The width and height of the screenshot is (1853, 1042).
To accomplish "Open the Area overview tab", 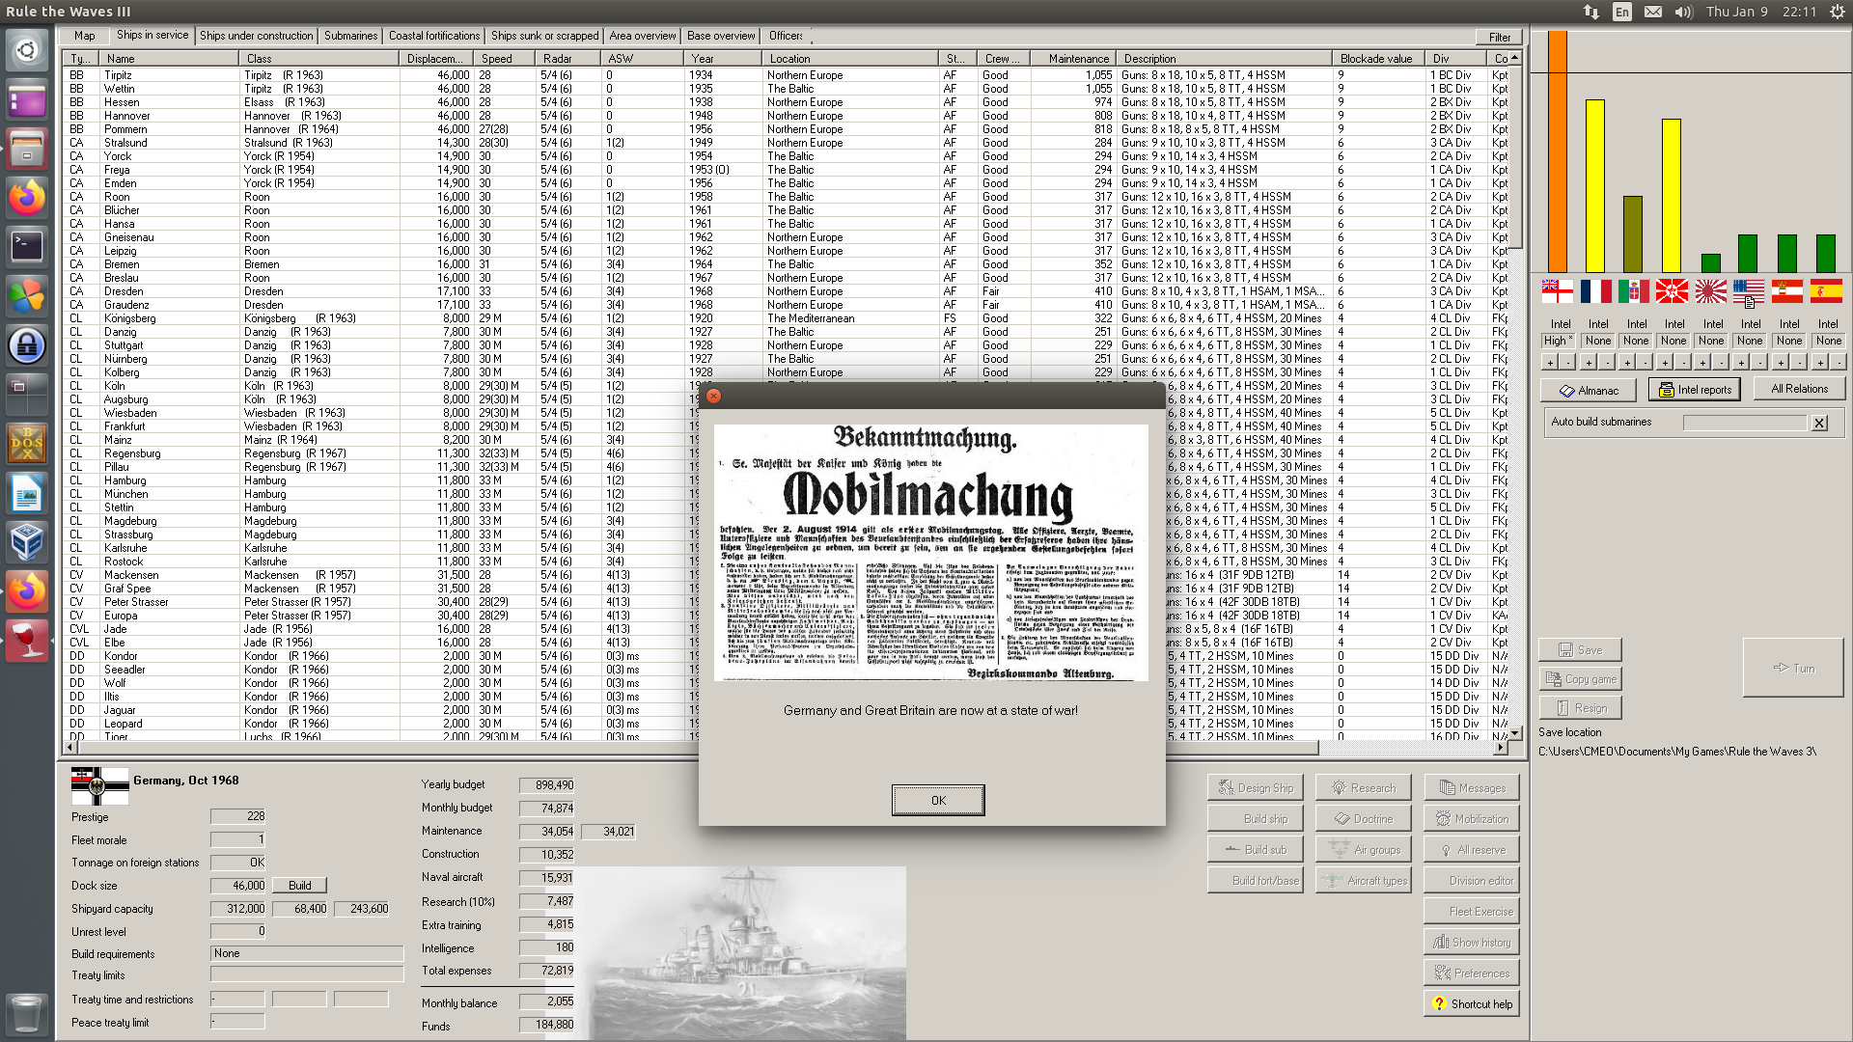I will tap(643, 36).
